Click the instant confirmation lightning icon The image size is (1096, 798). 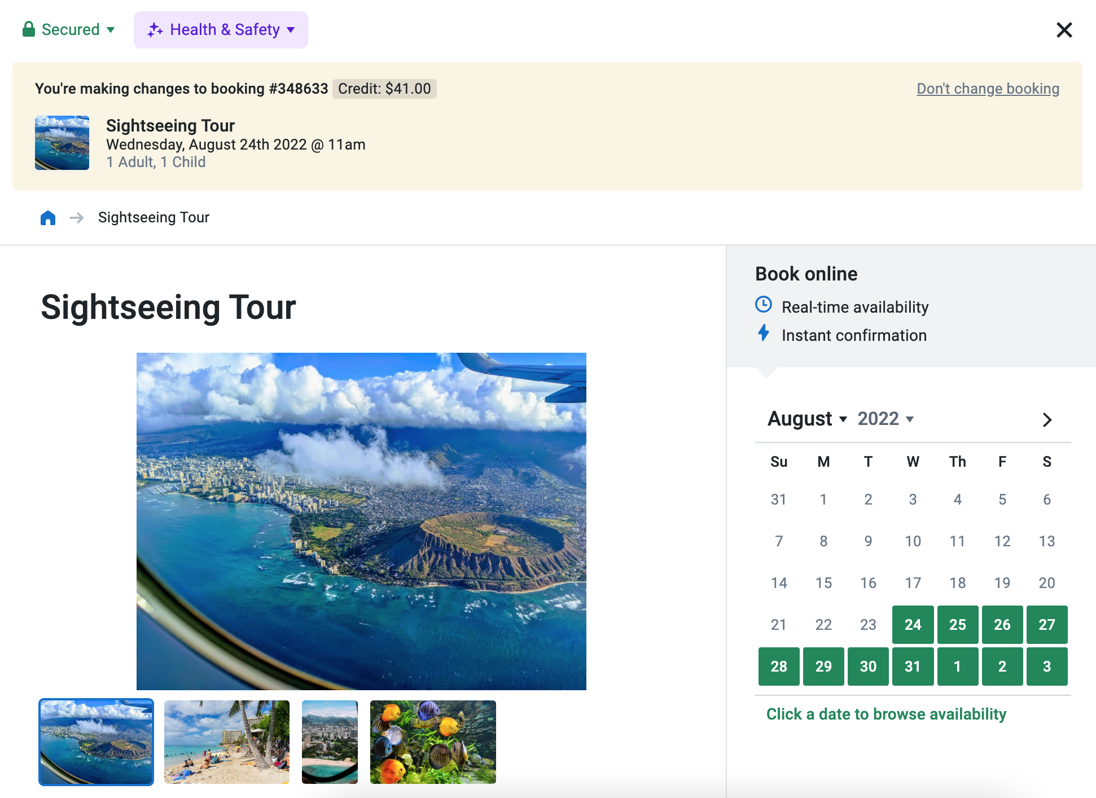pyautogui.click(x=763, y=333)
